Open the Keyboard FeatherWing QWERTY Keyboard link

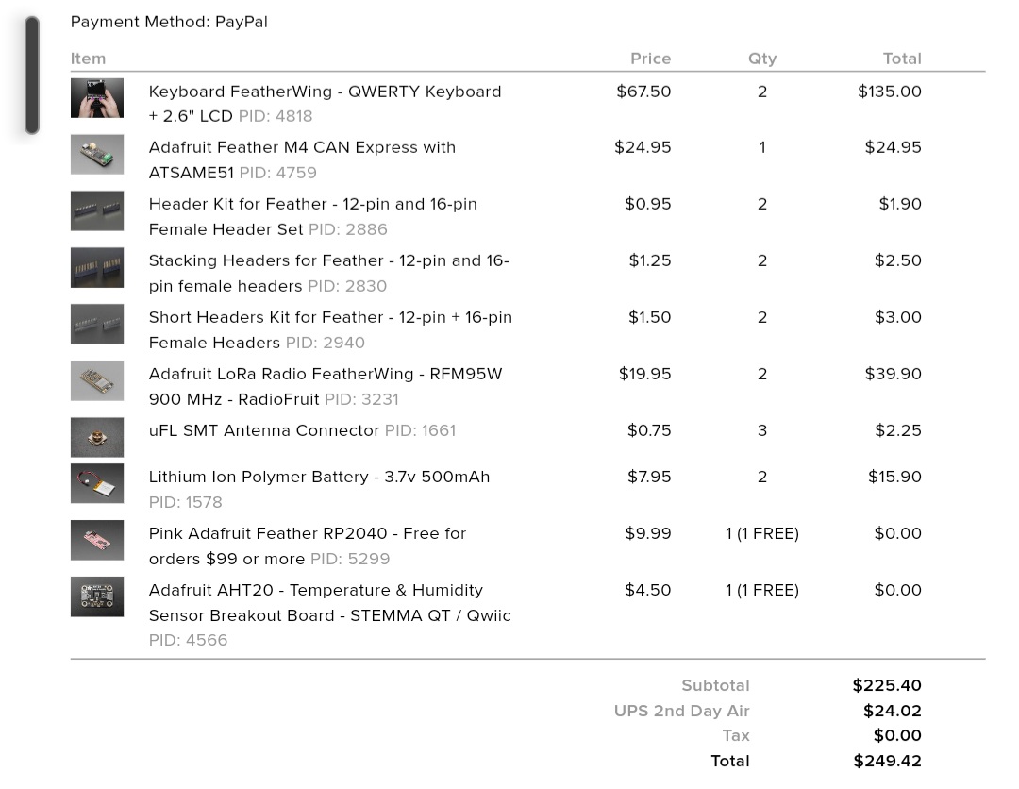coord(325,104)
